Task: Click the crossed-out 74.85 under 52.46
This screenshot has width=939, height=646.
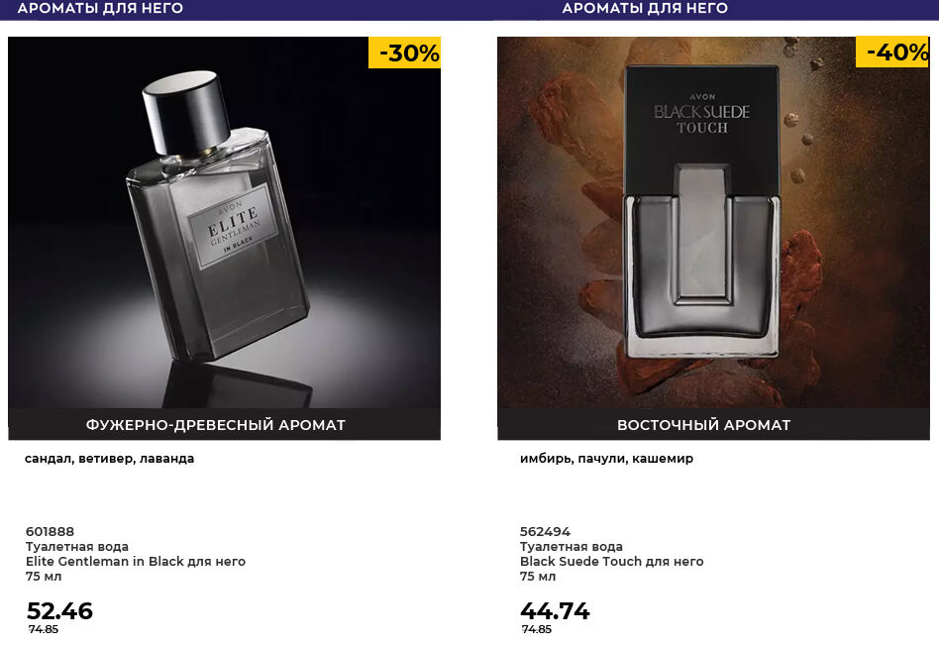Action: pyautogui.click(x=44, y=629)
